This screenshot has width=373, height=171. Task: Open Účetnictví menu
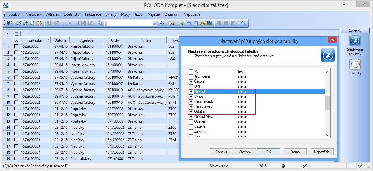[x=72, y=14]
